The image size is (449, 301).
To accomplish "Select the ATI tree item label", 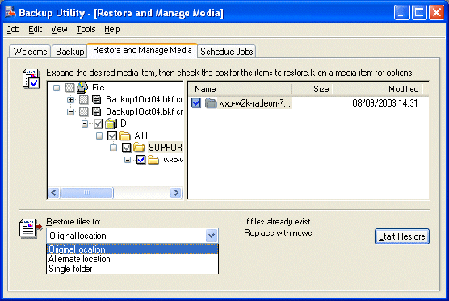I will [x=141, y=136].
